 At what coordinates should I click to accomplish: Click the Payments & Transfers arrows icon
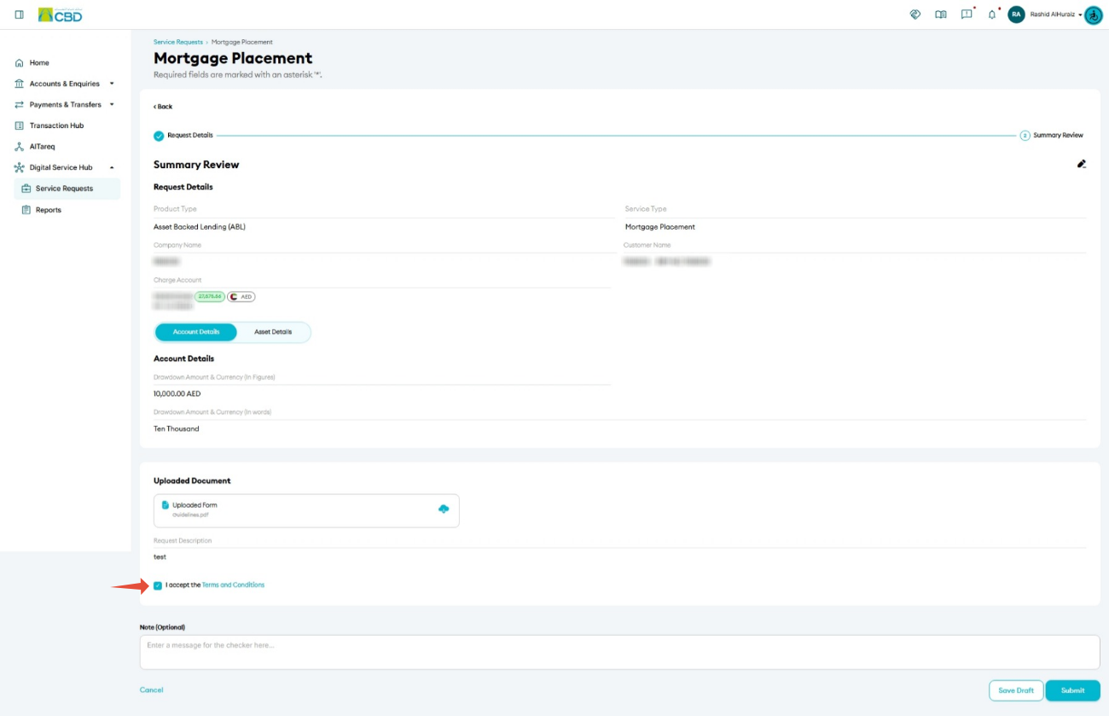pyautogui.click(x=20, y=105)
